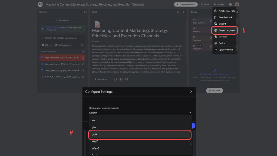Open chat configuration sliders icon

[x=178, y=12]
